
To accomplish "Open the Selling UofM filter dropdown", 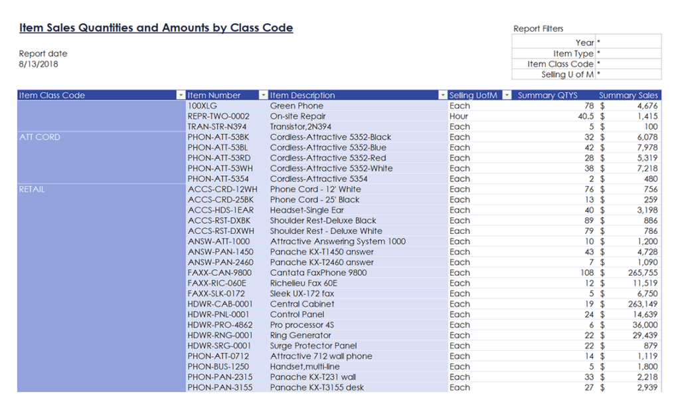I will 507,95.
